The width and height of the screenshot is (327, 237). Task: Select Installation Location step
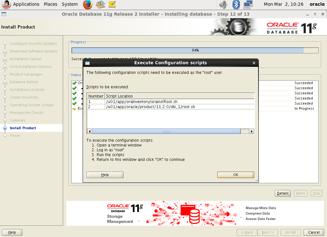tap(27, 90)
